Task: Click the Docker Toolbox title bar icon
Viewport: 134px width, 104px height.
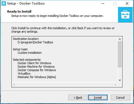Action: click(x=4, y=3)
